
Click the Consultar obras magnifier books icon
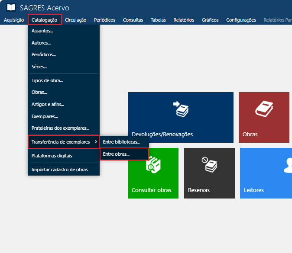coord(153,165)
